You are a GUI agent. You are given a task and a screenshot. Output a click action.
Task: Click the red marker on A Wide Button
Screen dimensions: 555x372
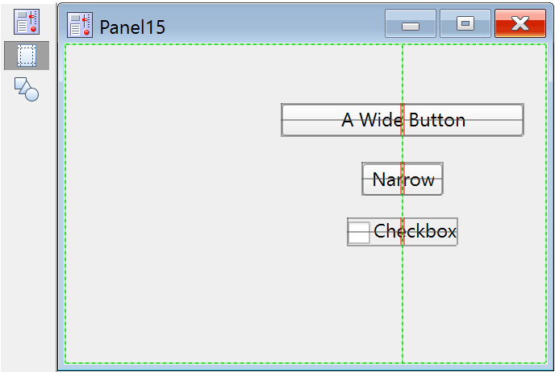coord(402,120)
